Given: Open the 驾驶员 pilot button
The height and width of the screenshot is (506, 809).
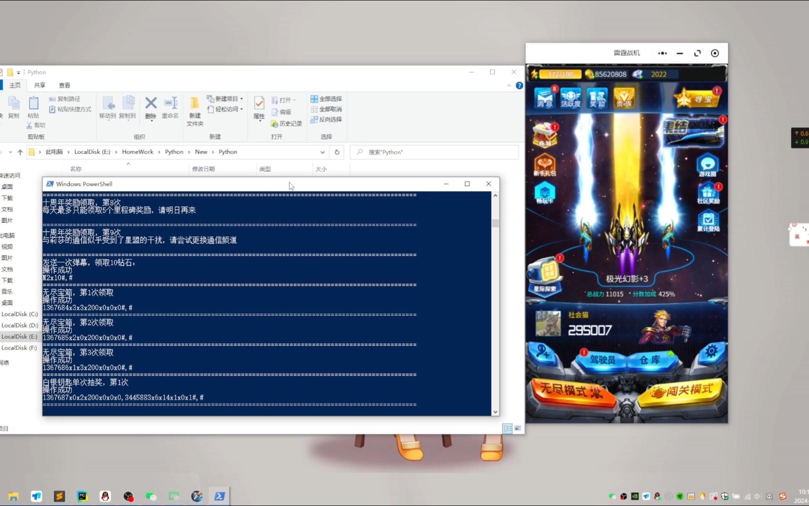Looking at the screenshot, I should point(602,360).
